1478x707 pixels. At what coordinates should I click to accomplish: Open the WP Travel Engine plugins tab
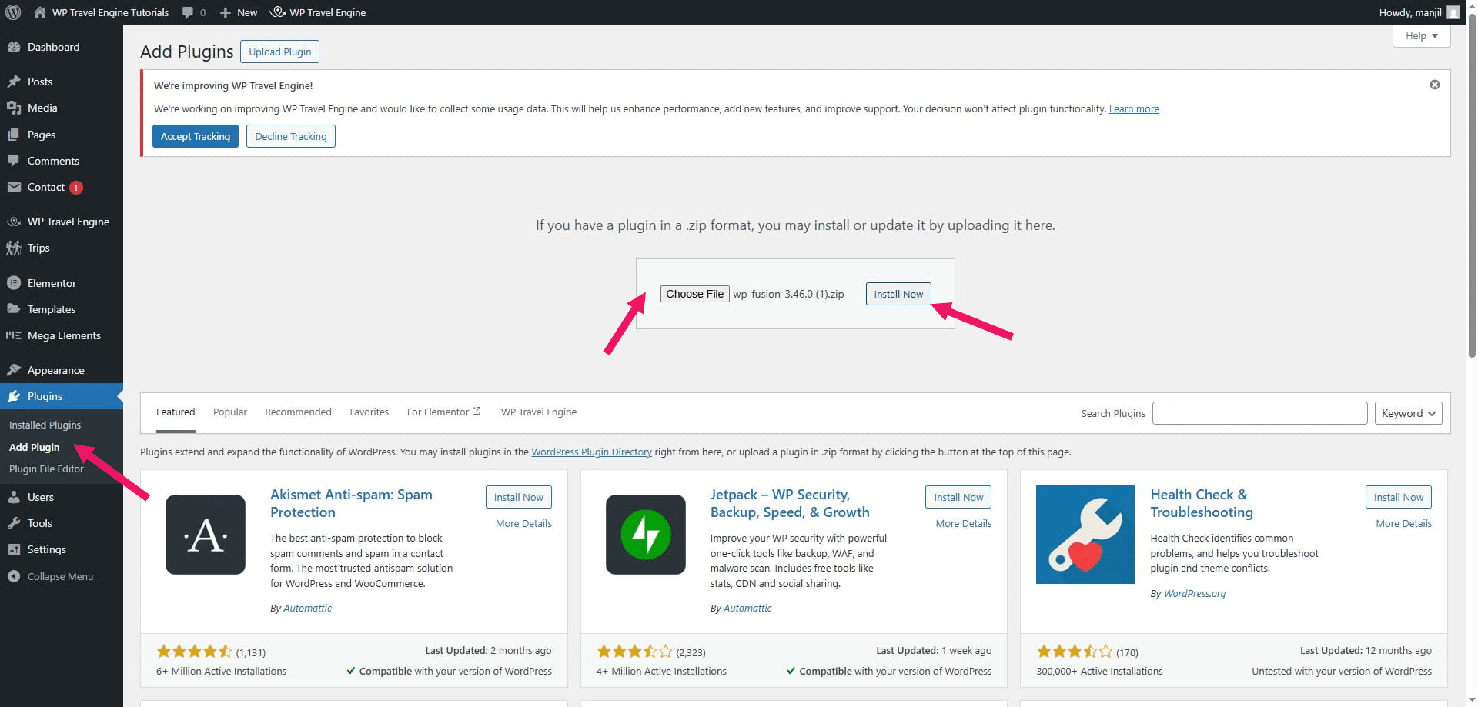tap(538, 412)
